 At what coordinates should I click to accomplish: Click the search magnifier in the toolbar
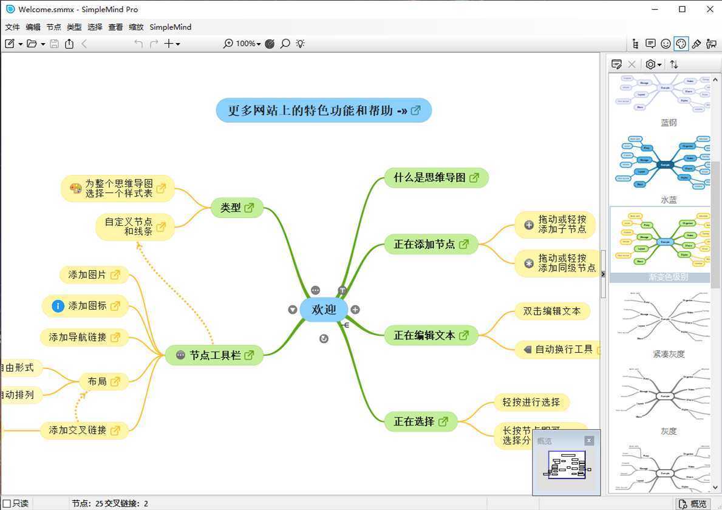[285, 43]
